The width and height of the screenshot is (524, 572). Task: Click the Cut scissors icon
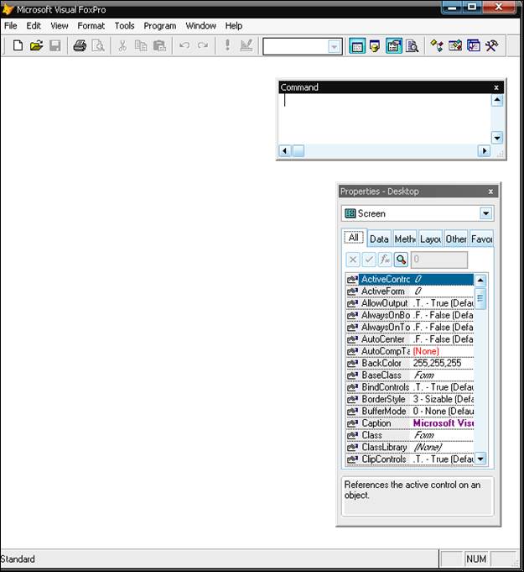tap(122, 45)
